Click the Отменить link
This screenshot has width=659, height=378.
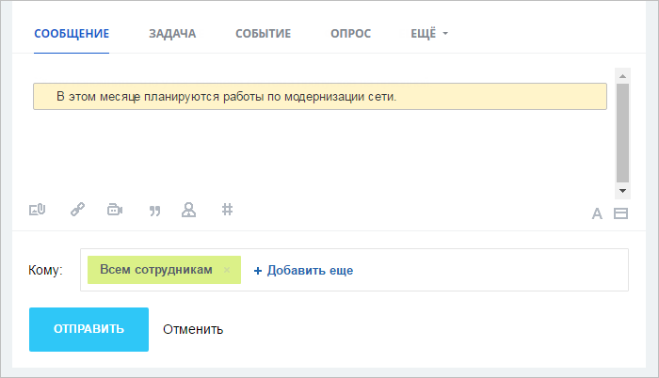(x=193, y=329)
